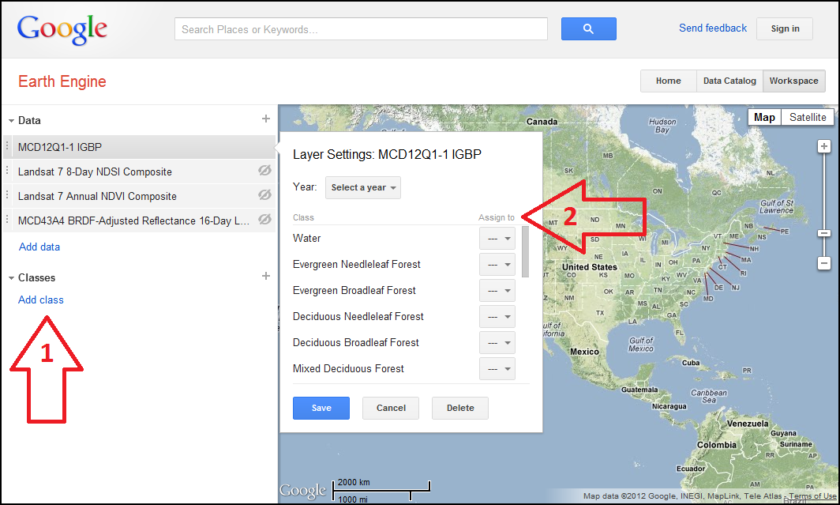Image resolution: width=840 pixels, height=505 pixels.
Task: Open the Terms of Use link
Action: 812,496
